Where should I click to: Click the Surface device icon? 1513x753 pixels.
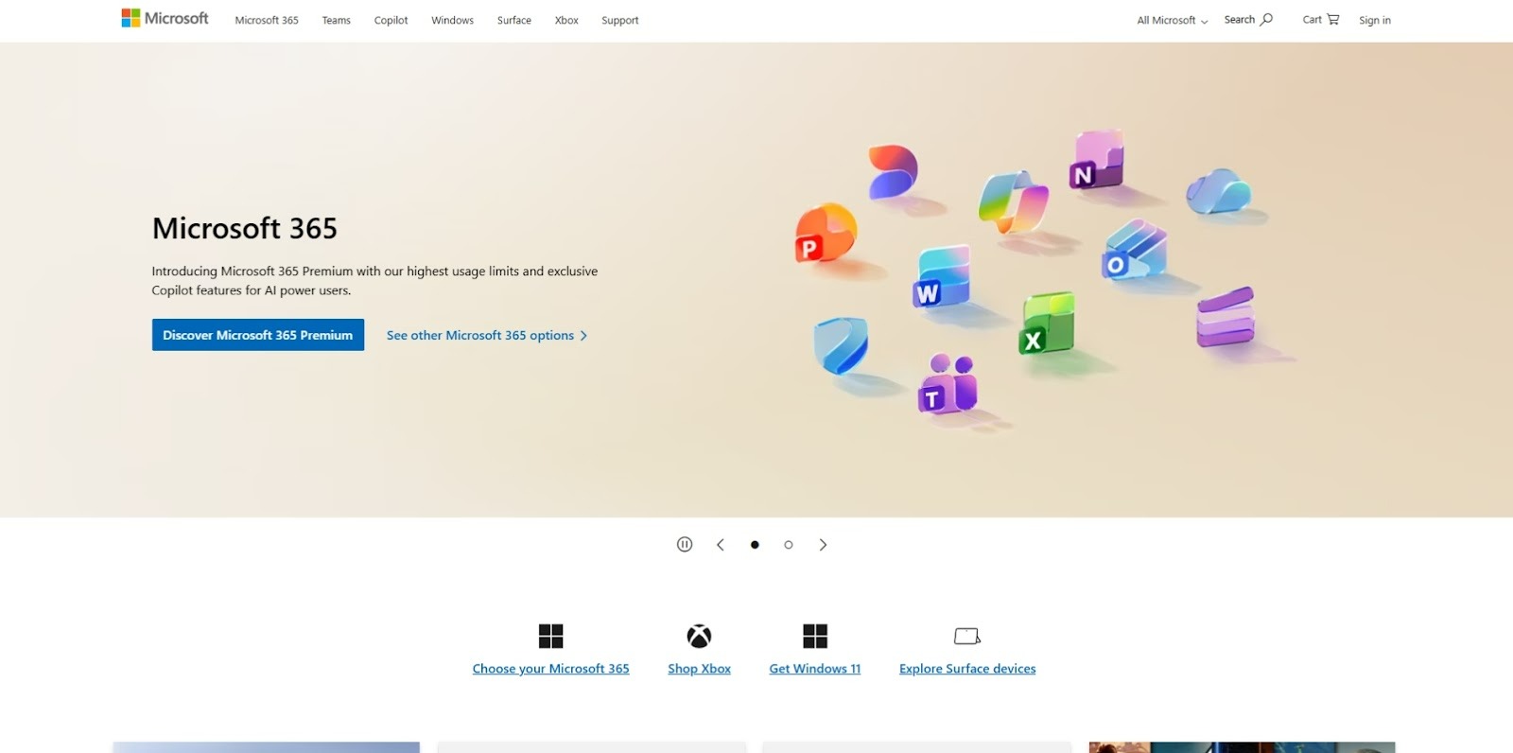pyautogui.click(x=967, y=636)
